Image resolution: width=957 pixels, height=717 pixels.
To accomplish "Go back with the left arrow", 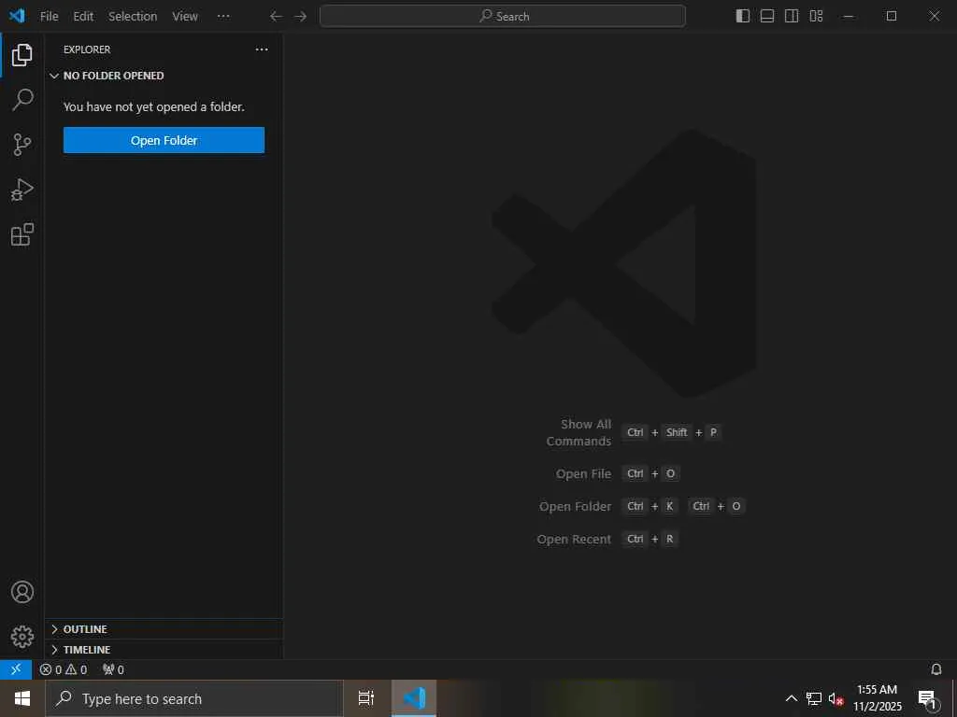I will [x=276, y=17].
